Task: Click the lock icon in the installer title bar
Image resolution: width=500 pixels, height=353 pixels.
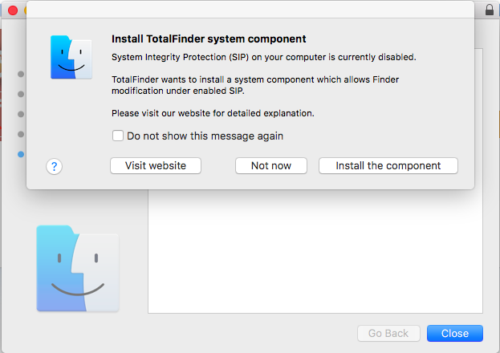Action: click(x=489, y=10)
